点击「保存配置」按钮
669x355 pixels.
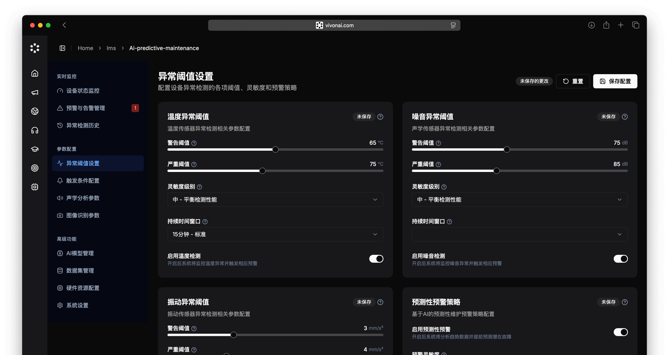click(615, 81)
